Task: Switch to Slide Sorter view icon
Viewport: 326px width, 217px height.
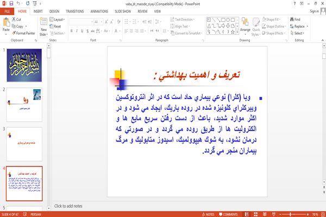Action: click(256, 214)
